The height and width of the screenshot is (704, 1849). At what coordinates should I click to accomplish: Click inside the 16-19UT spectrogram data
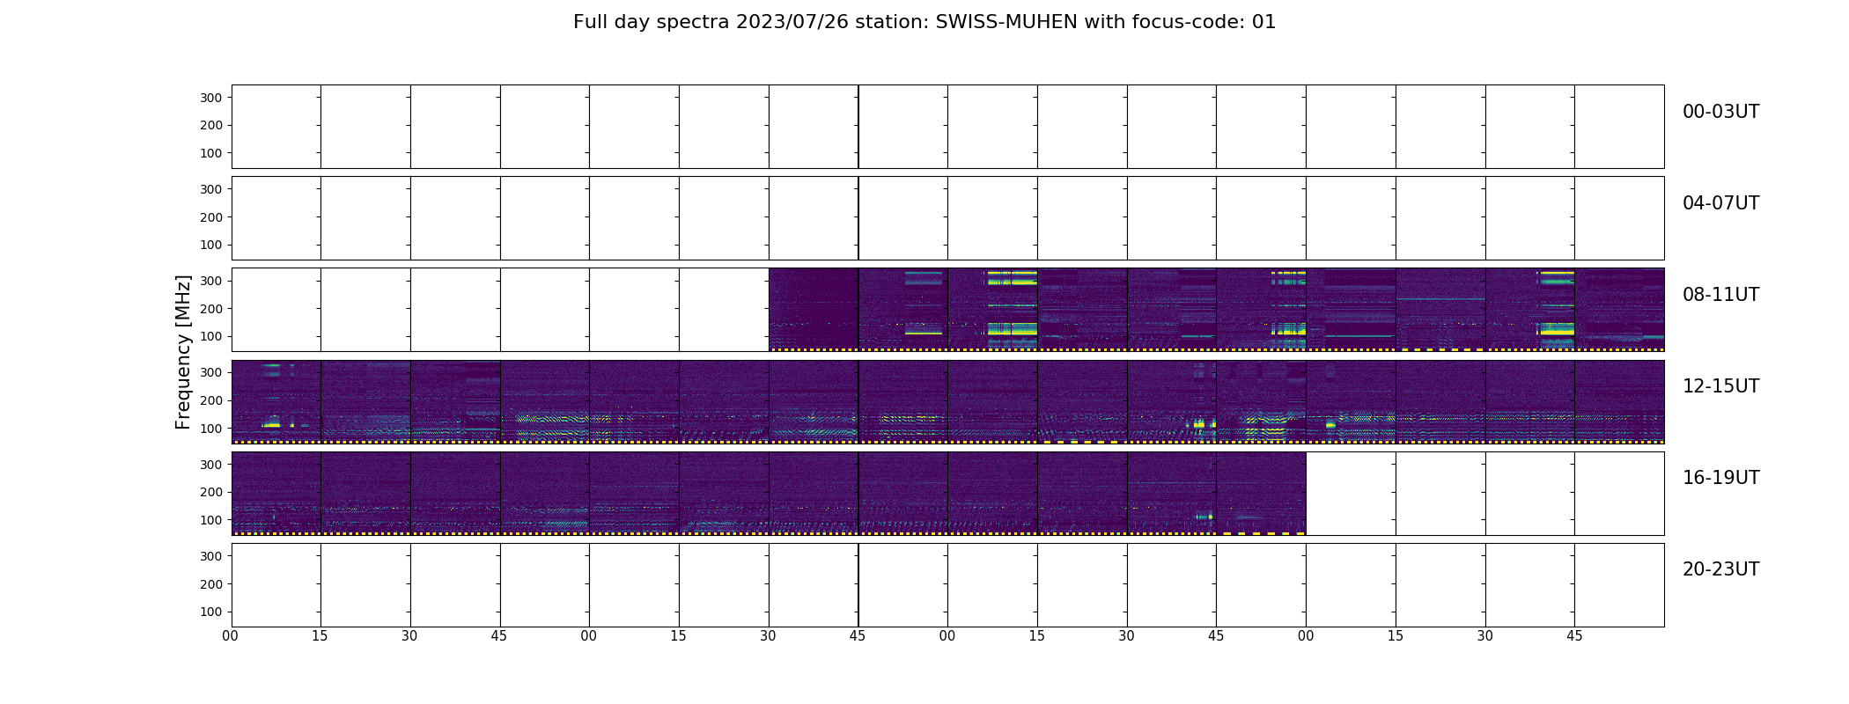click(768, 493)
